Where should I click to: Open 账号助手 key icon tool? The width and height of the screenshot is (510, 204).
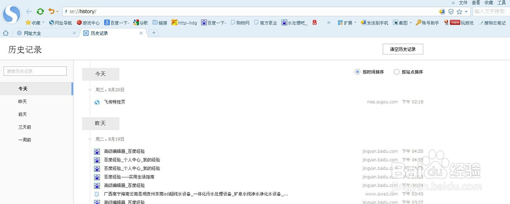point(427,23)
